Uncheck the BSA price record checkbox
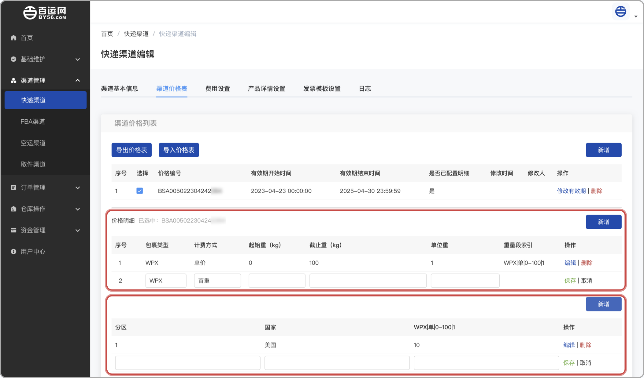 coord(140,191)
